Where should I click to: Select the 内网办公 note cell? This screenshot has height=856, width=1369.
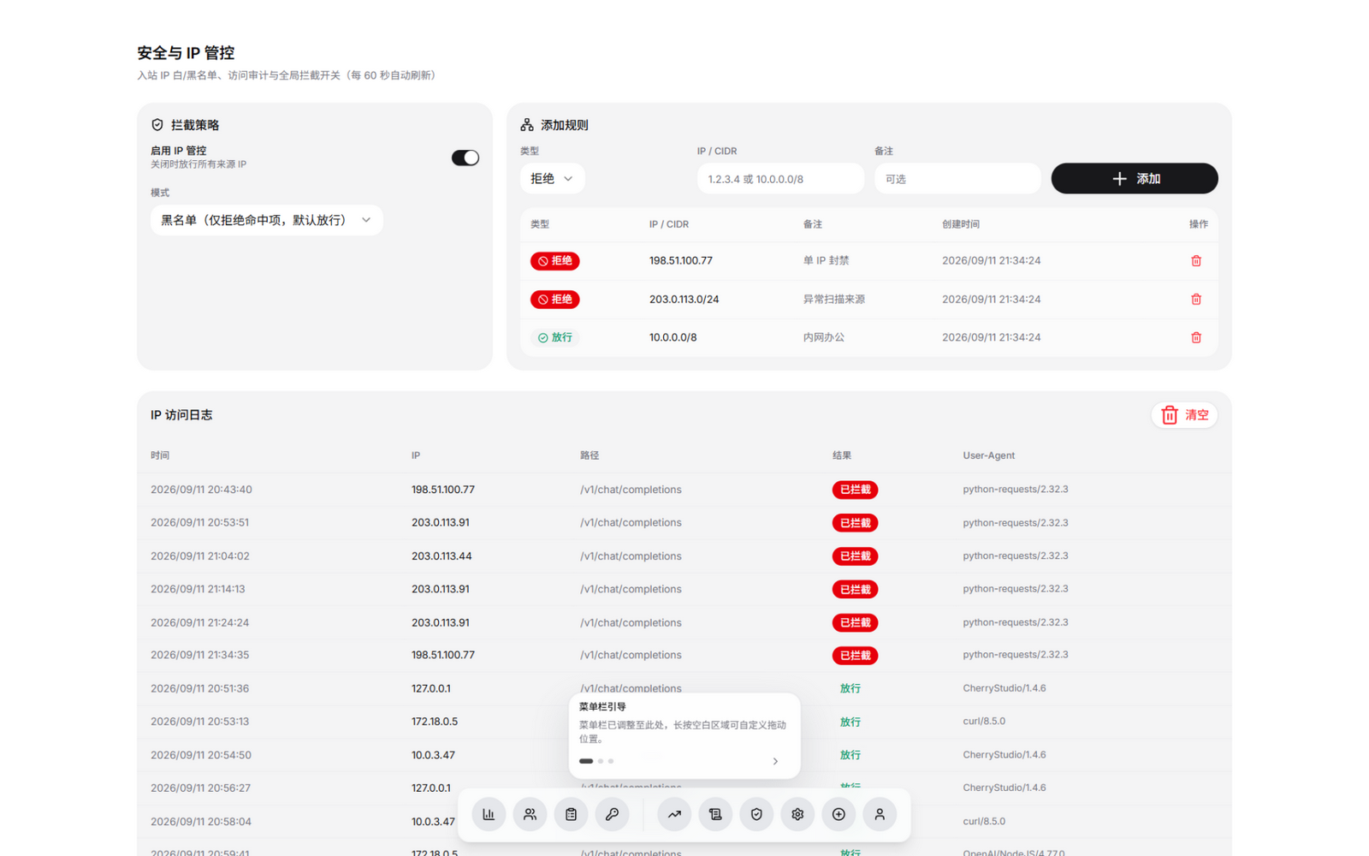point(823,337)
